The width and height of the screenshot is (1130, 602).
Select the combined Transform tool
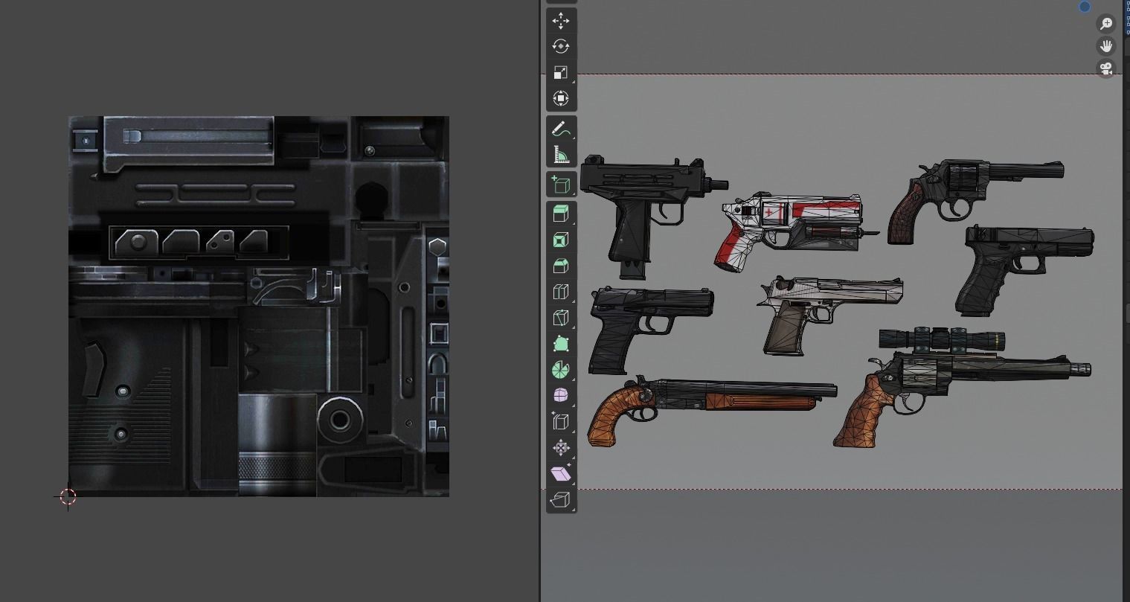click(561, 98)
